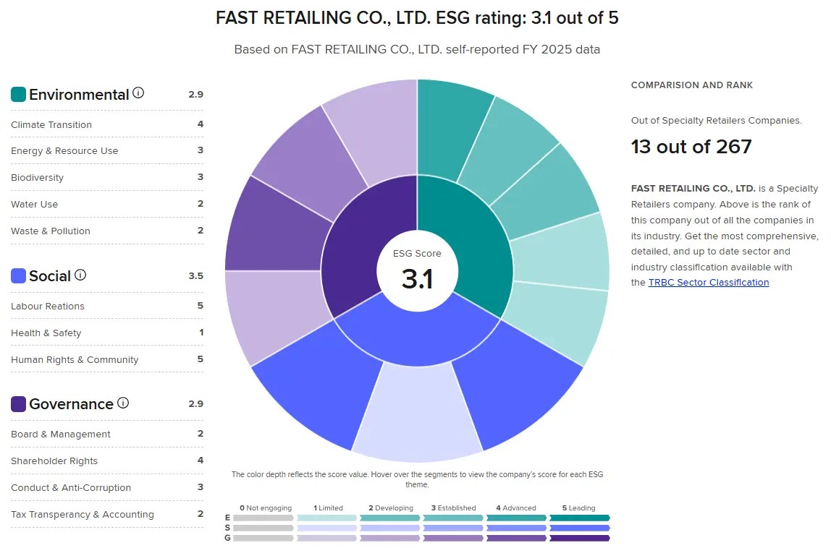Click the G row swatch under 2 Developing
This screenshot has height=548, width=831.
tap(390, 538)
